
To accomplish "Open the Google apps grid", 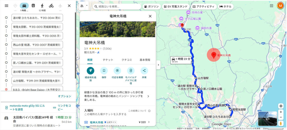I will 272,6.
